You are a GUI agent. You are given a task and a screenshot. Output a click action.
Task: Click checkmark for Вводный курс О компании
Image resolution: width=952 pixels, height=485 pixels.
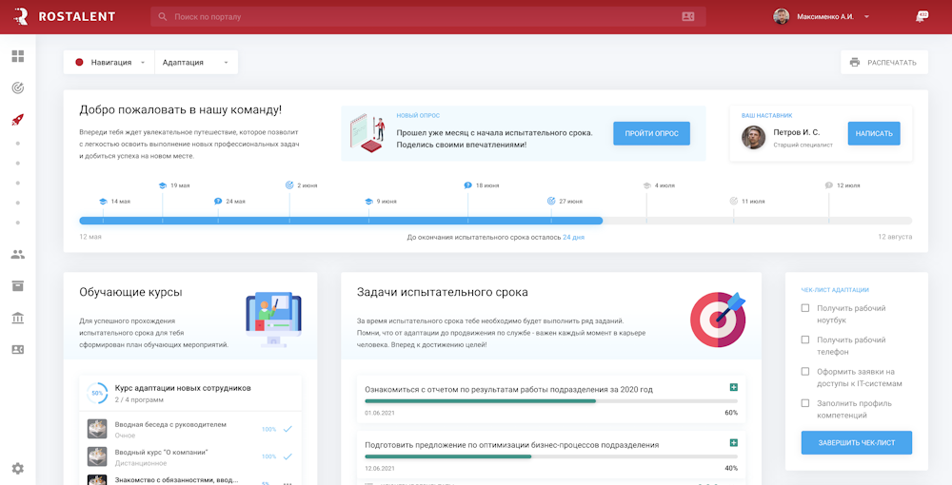pos(288,456)
